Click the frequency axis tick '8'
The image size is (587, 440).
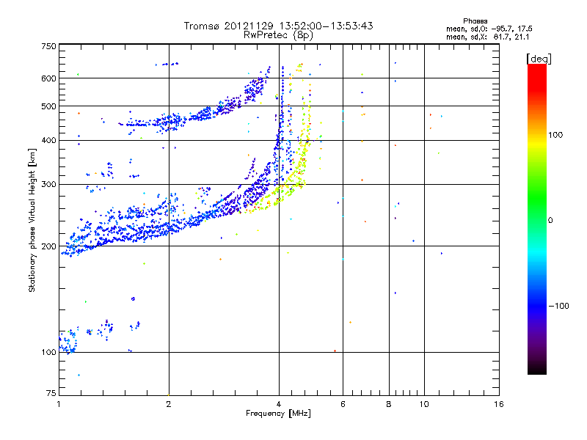coord(389,404)
